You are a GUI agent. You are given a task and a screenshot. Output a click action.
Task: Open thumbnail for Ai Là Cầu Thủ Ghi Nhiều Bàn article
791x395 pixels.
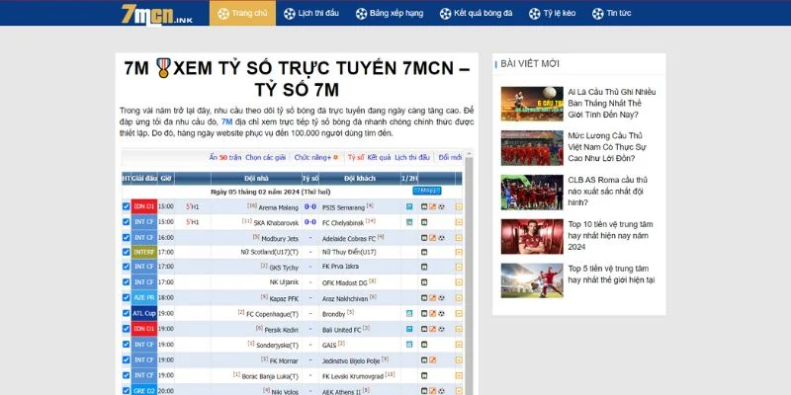(532, 104)
